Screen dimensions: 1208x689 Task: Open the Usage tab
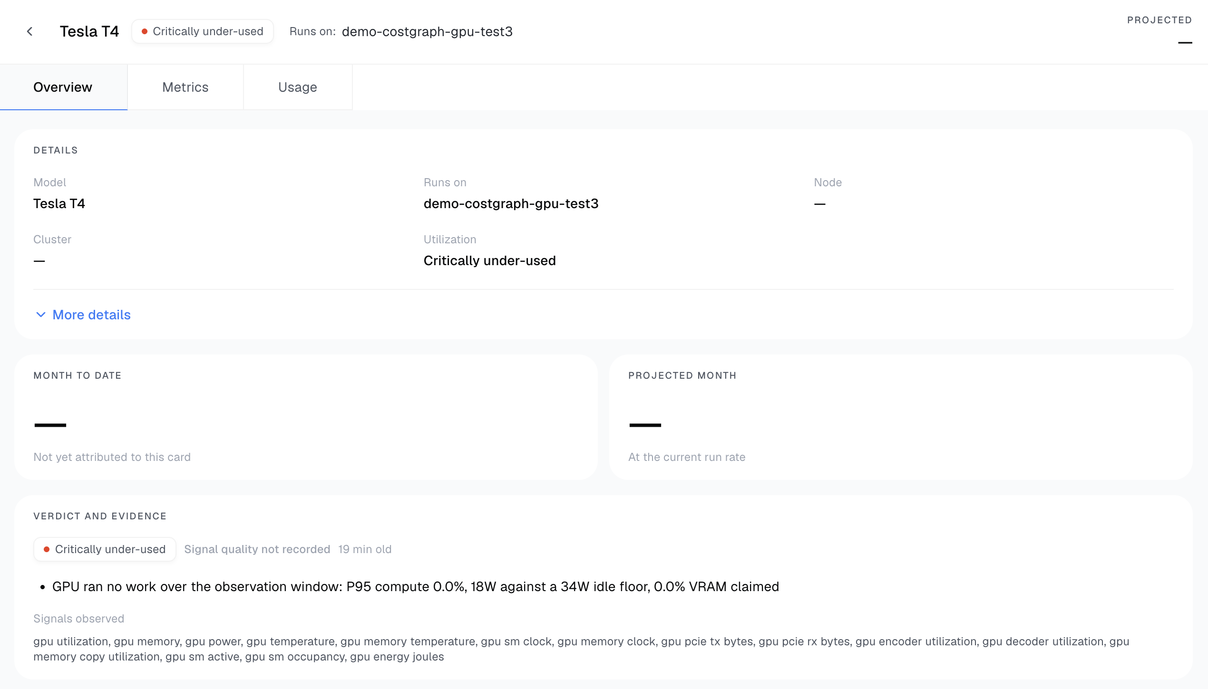coord(298,87)
